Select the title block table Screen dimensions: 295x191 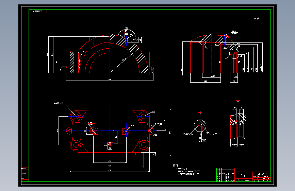[244, 175]
